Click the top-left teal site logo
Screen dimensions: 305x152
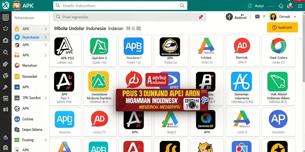(5, 6)
